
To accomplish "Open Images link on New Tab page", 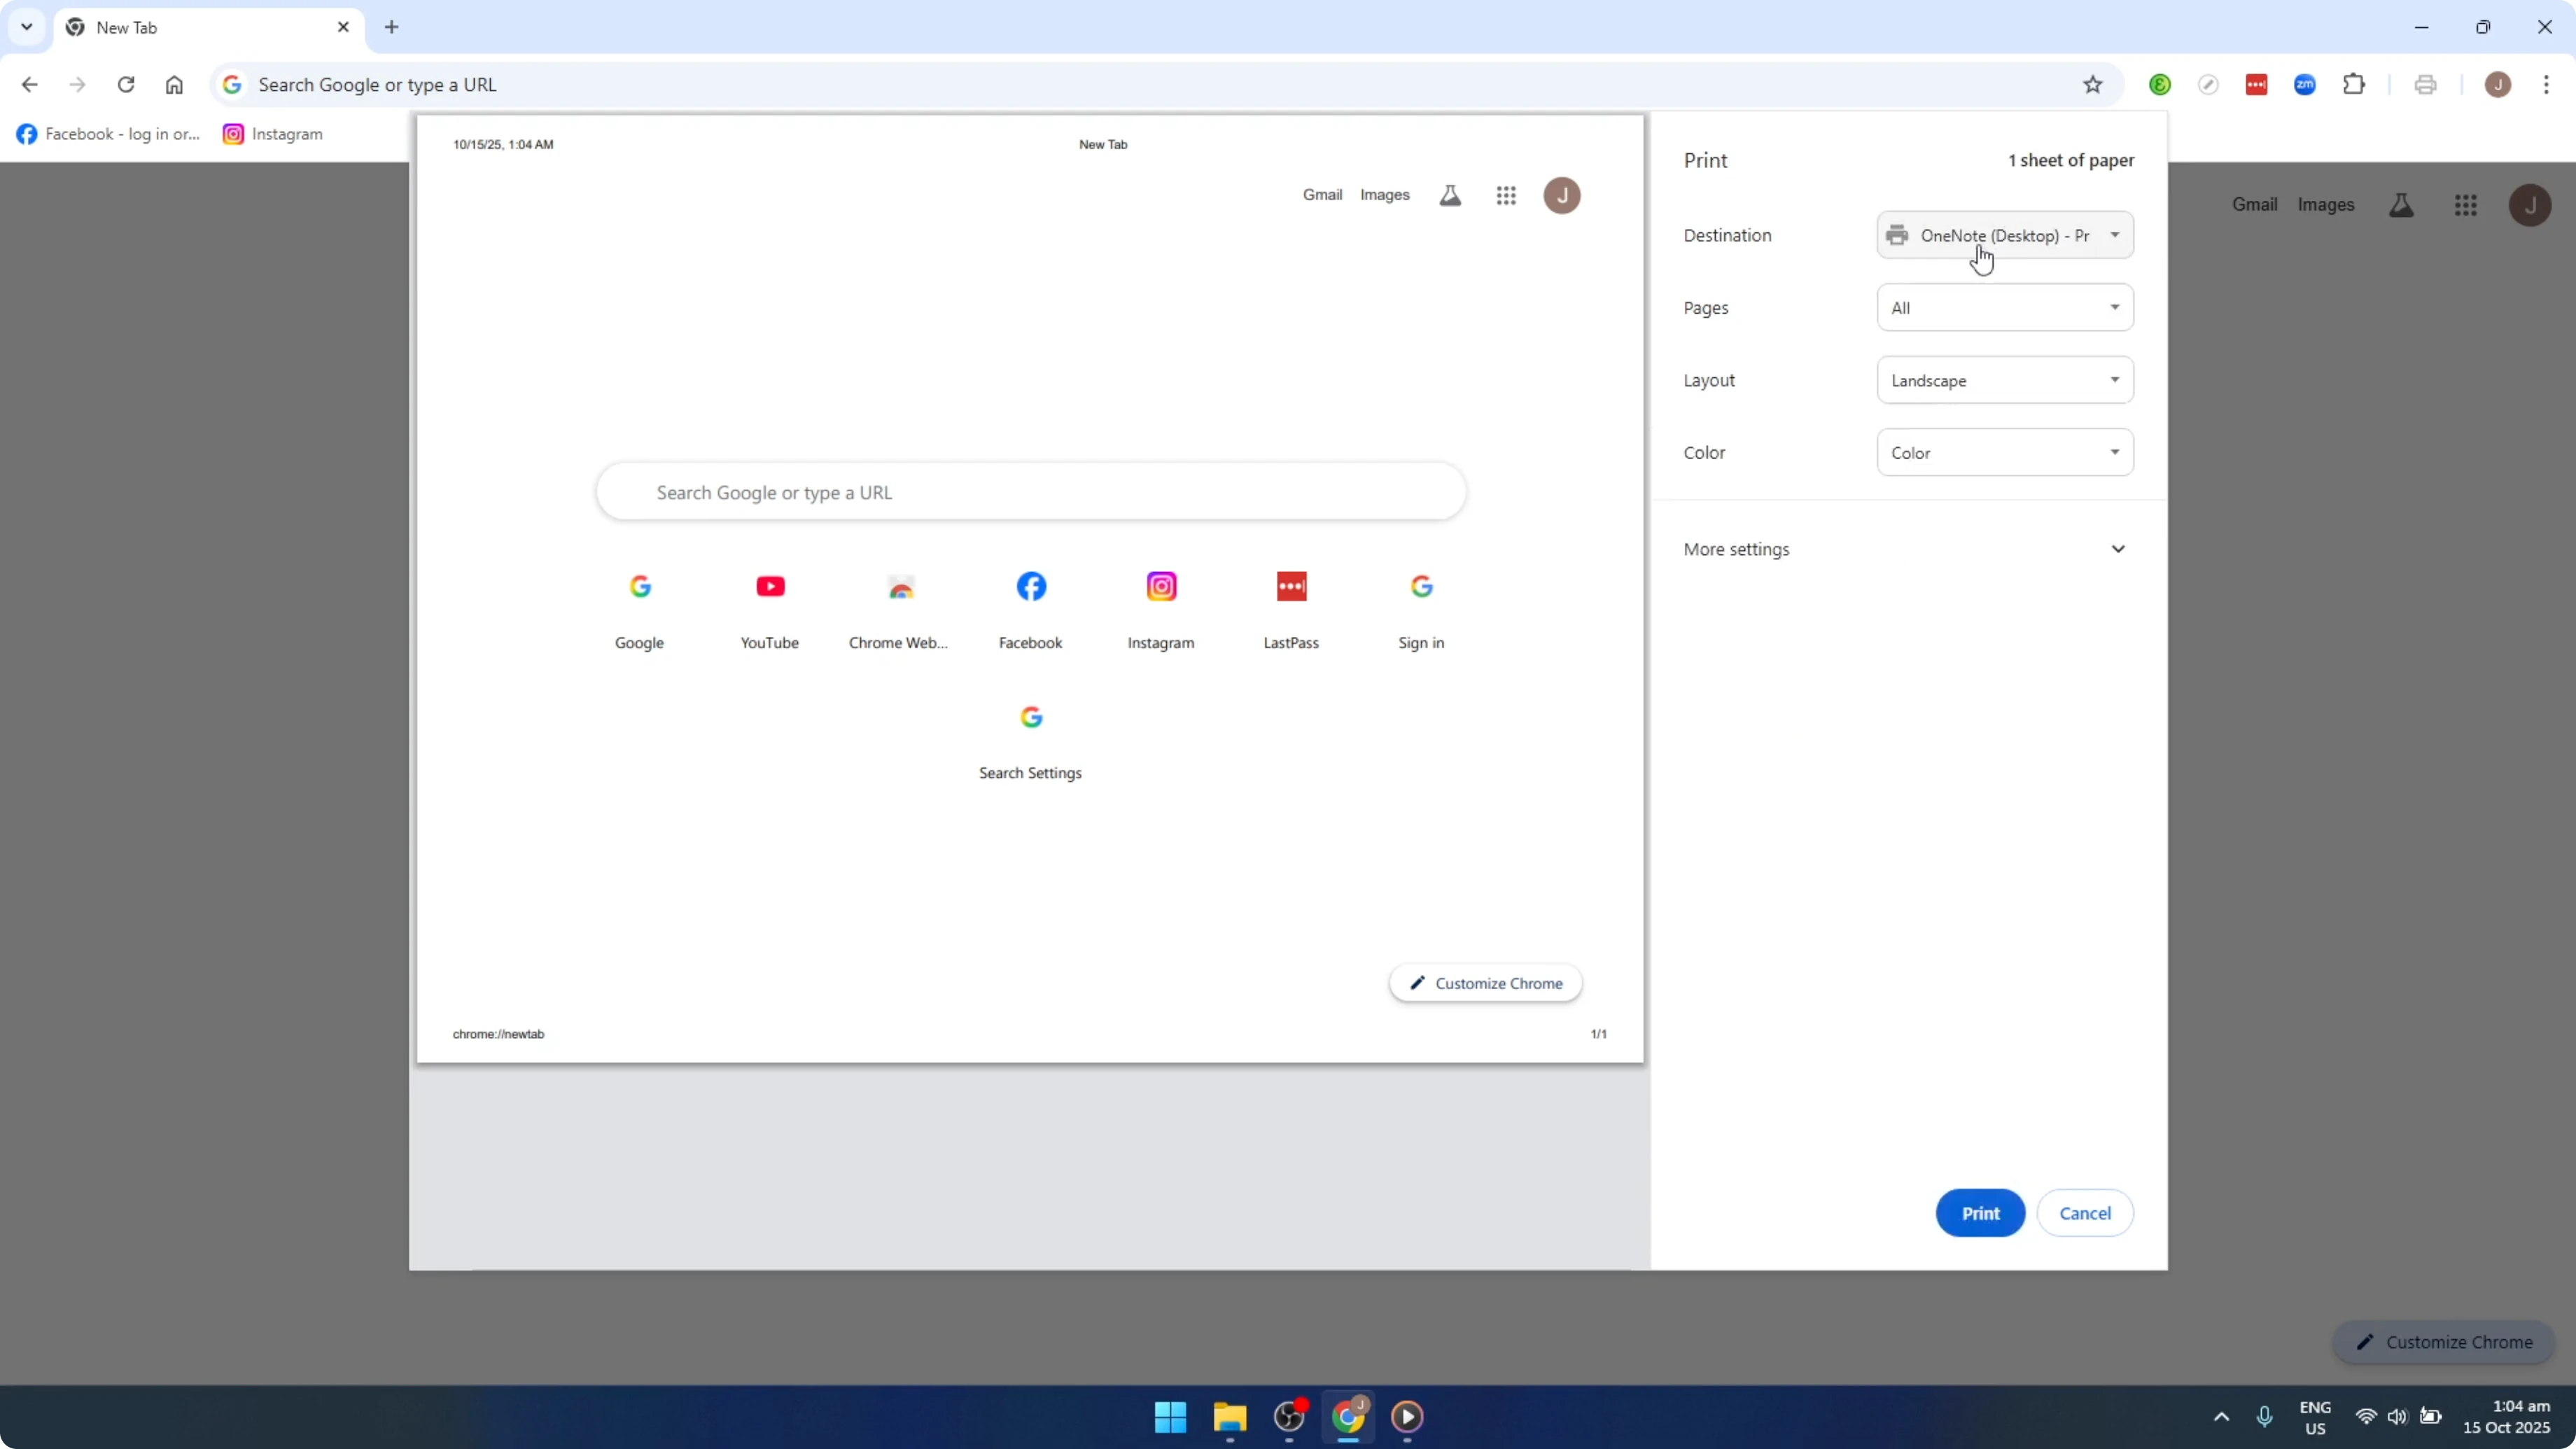I will click(x=2326, y=205).
